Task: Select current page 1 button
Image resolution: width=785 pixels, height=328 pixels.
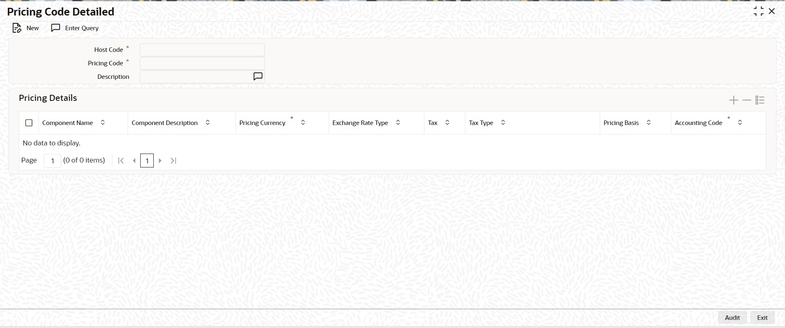Action: tap(147, 161)
